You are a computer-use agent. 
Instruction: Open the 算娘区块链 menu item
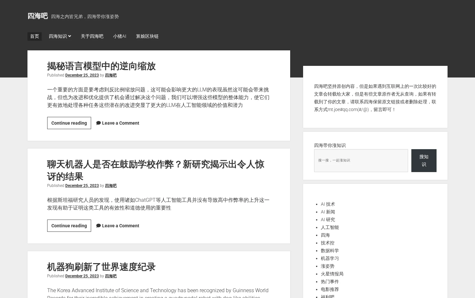[x=147, y=36]
